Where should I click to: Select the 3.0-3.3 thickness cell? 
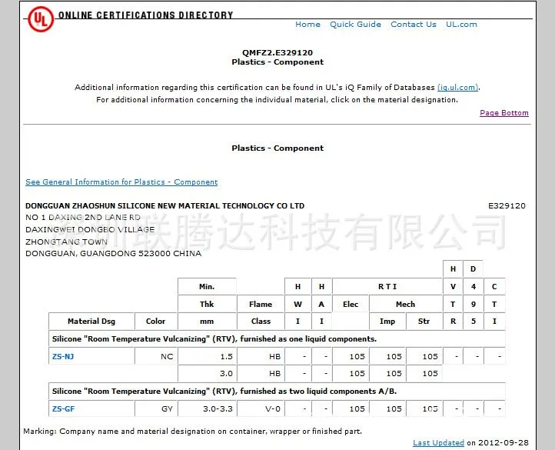click(207, 409)
